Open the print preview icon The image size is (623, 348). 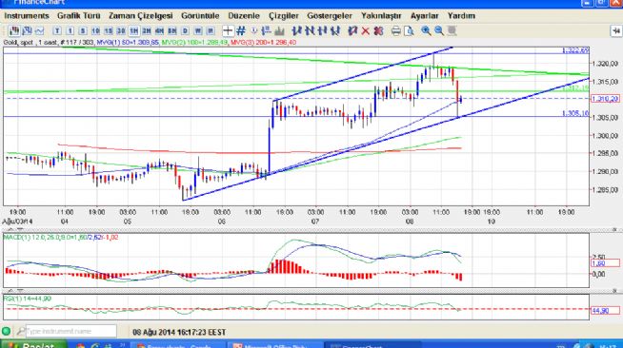tap(409, 30)
